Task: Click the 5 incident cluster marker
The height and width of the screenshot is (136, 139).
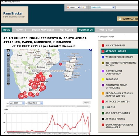Action: pos(30,94)
